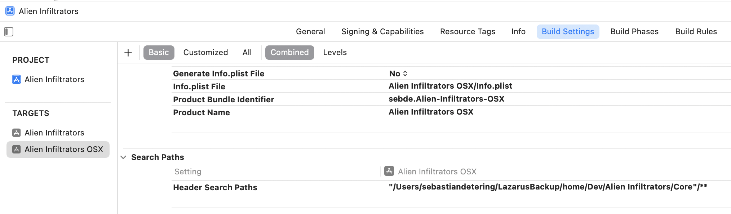
Task: Select the Header Search Paths value
Action: 548,187
